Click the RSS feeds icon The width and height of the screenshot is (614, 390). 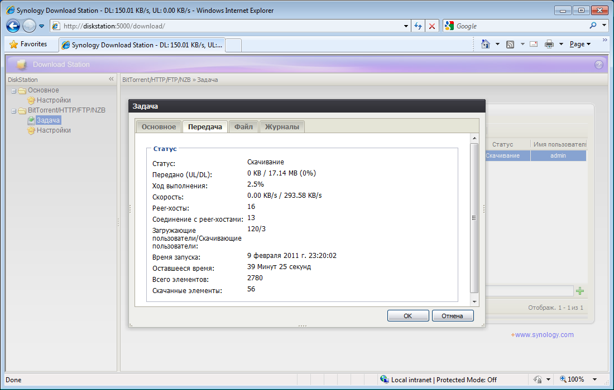pyautogui.click(x=510, y=44)
